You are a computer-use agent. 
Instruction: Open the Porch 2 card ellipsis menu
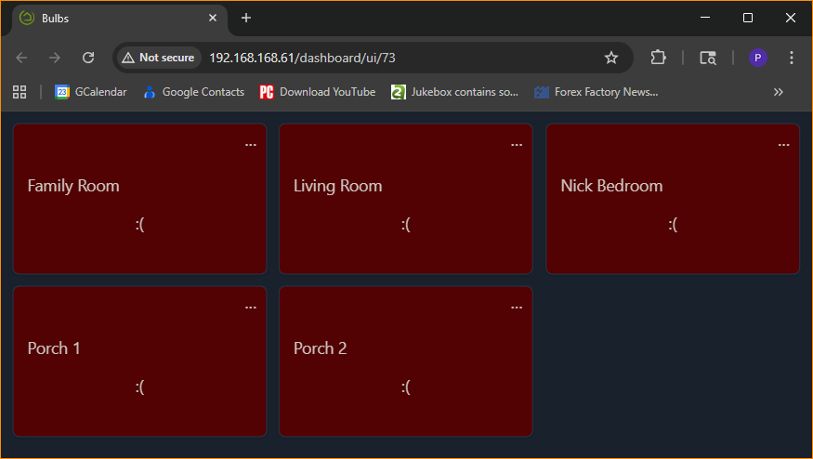[517, 308]
